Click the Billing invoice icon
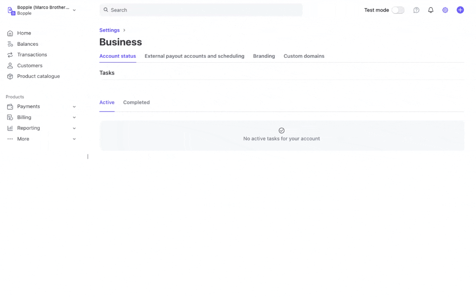The width and height of the screenshot is (476, 297). coord(10,118)
